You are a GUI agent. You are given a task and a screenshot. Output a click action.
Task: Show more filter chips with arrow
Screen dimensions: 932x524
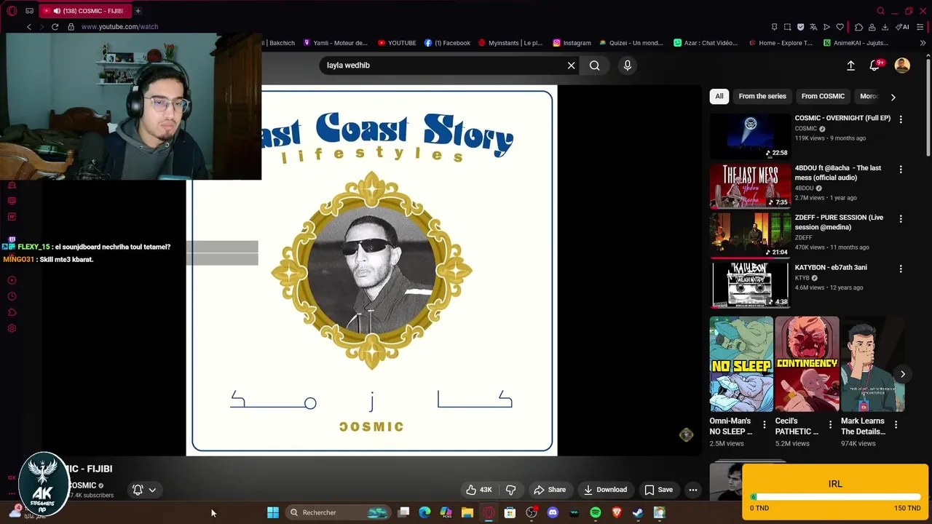click(x=893, y=97)
